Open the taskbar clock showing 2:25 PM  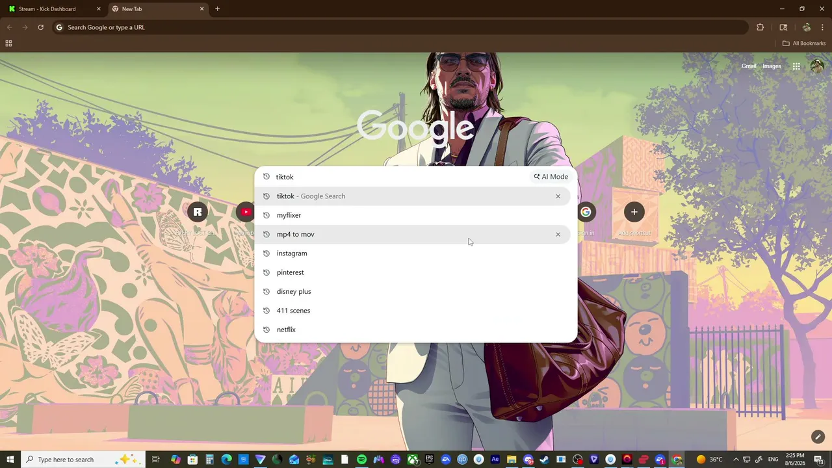pyautogui.click(x=795, y=460)
